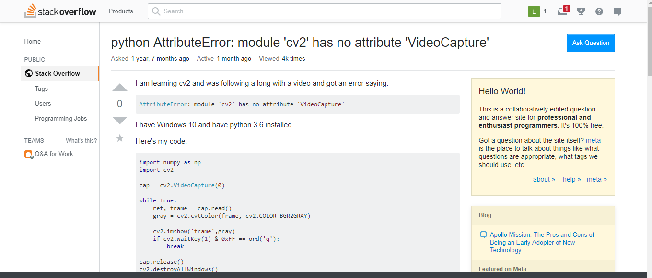Open the question title link
The width and height of the screenshot is (652, 278).
coord(300,43)
